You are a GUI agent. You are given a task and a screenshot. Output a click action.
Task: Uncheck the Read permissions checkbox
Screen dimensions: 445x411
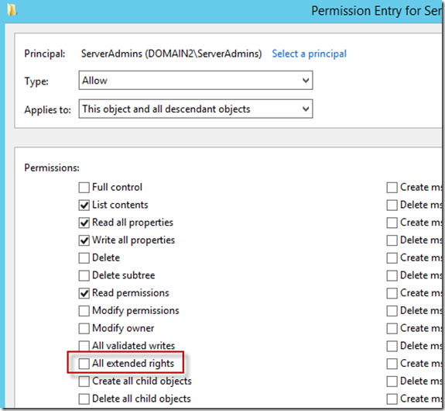click(84, 294)
